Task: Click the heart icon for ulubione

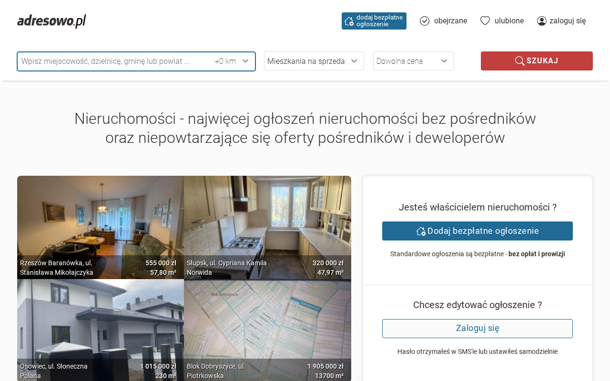Action: [x=485, y=20]
